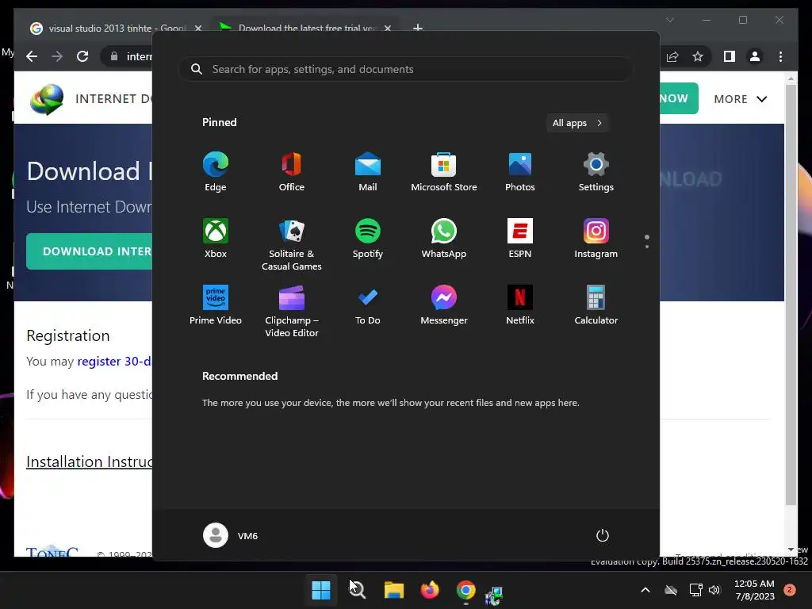Viewport: 812px width, 609px height.
Task: Click the IDM logo on webpage
Action: (x=47, y=99)
